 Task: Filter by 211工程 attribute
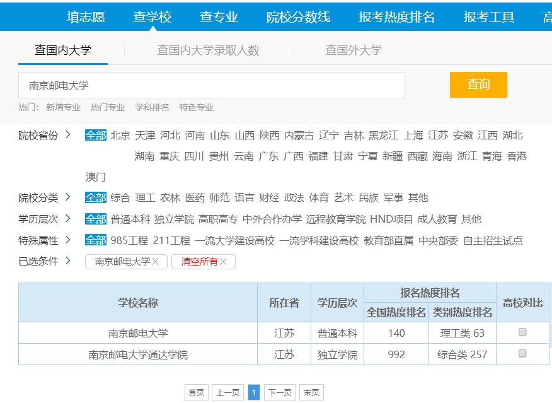pyautogui.click(x=171, y=241)
